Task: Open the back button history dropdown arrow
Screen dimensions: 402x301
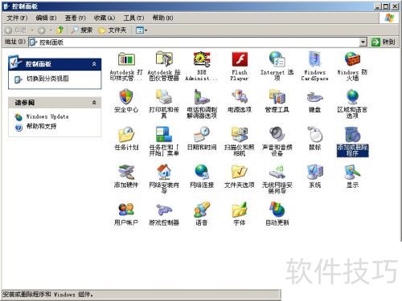Action: pos(32,31)
